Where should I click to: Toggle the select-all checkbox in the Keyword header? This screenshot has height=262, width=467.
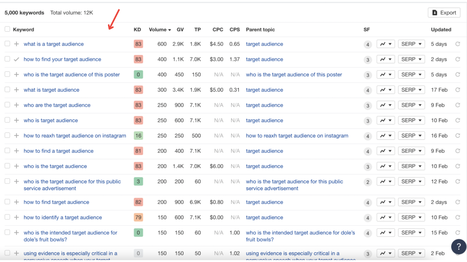[x=7, y=29]
